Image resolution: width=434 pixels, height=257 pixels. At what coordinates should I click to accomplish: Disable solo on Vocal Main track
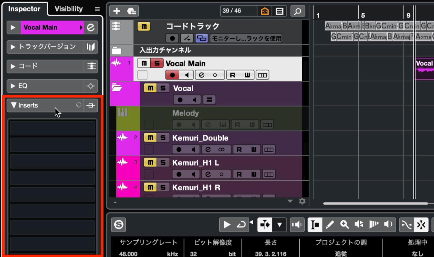click(x=157, y=63)
